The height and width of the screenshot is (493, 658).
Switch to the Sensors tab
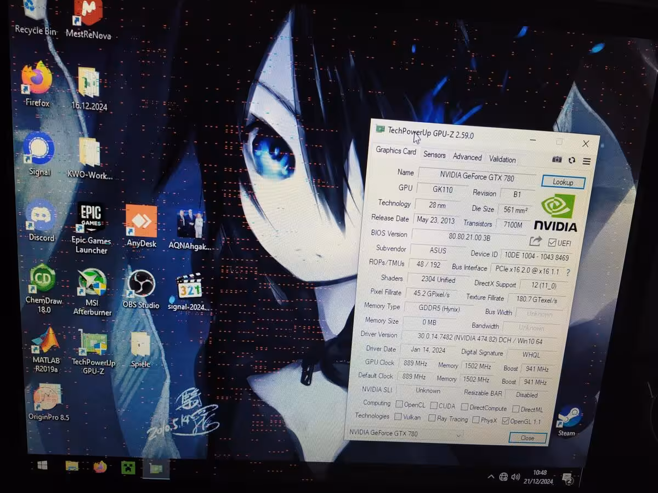pyautogui.click(x=434, y=155)
